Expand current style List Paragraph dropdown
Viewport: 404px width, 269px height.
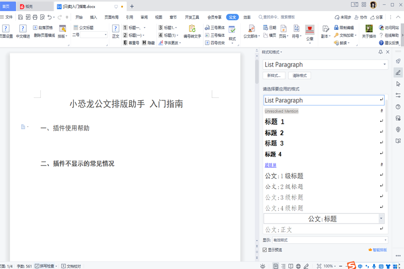(384, 65)
